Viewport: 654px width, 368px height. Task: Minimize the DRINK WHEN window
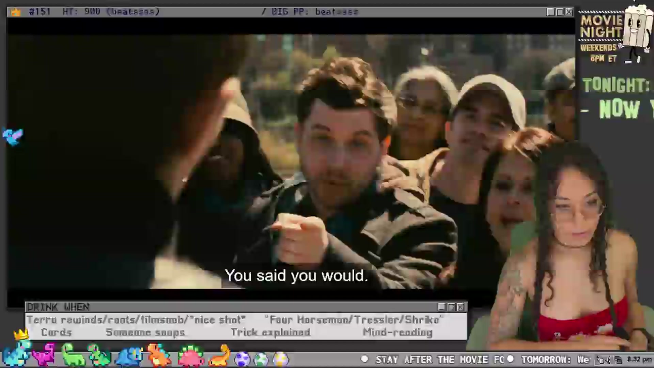tap(441, 307)
